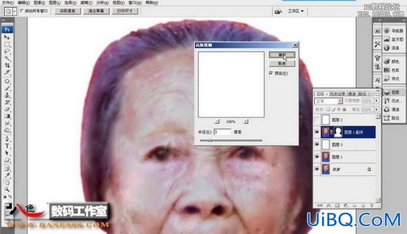Select the Brush tool
Image resolution: width=407 pixels, height=234 pixels.
pos(7,88)
